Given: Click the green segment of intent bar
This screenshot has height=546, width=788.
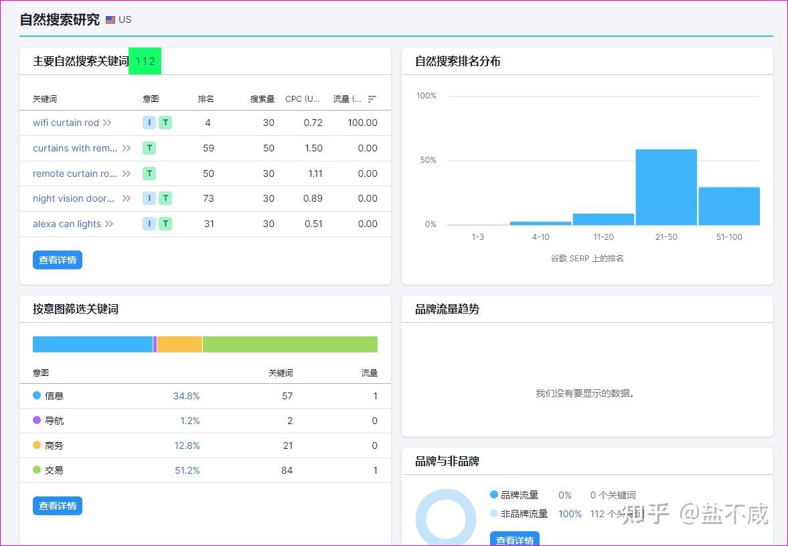Looking at the screenshot, I should point(290,344).
